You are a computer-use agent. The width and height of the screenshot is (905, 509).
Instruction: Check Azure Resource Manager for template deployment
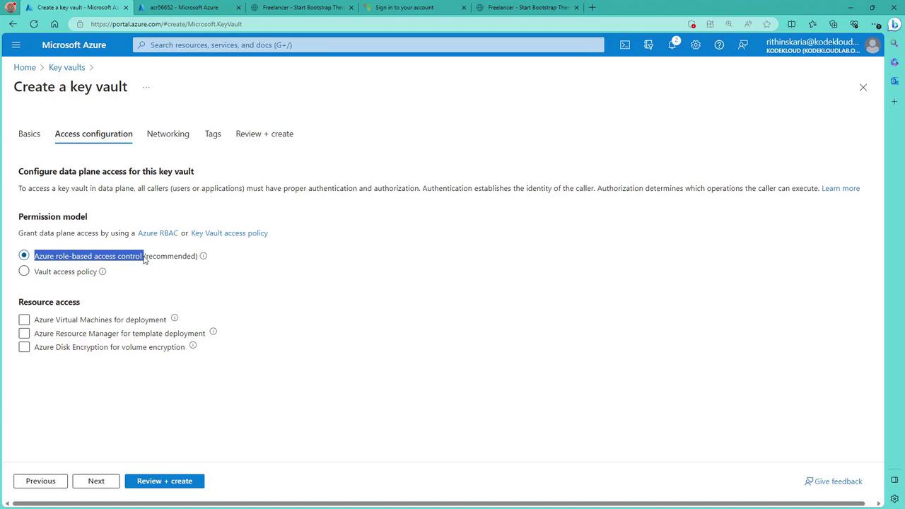click(x=24, y=333)
